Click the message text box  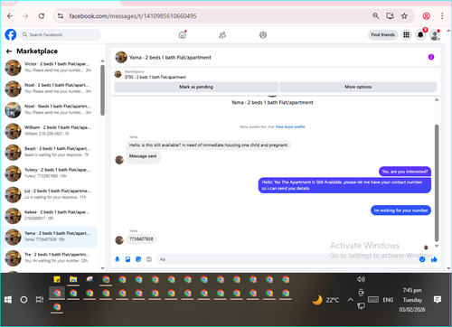pyautogui.click(x=287, y=259)
